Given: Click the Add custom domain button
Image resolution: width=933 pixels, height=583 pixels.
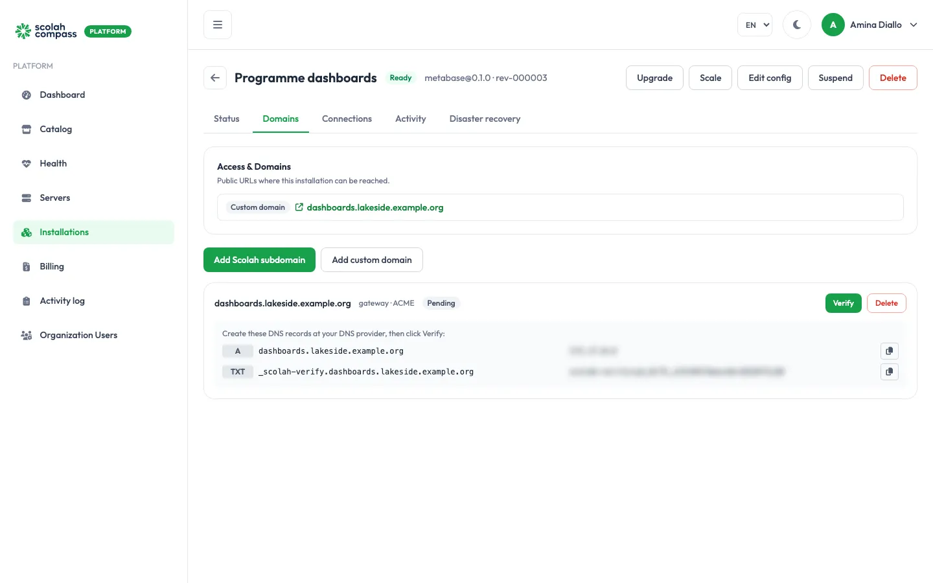Looking at the screenshot, I should [372, 260].
